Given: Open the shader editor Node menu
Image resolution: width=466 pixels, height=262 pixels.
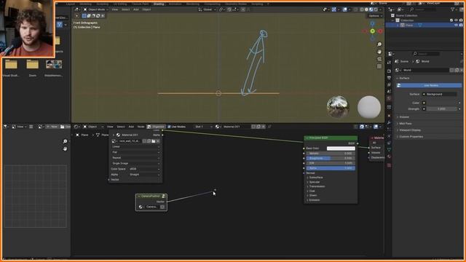Looking at the screenshot, I should tap(141, 127).
